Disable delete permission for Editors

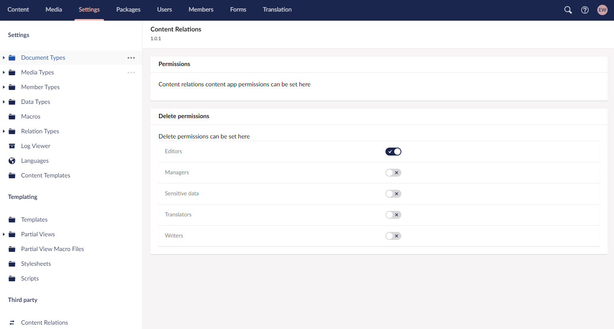pyautogui.click(x=393, y=152)
